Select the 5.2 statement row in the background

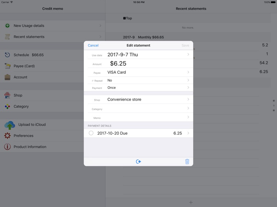coord(265,45)
